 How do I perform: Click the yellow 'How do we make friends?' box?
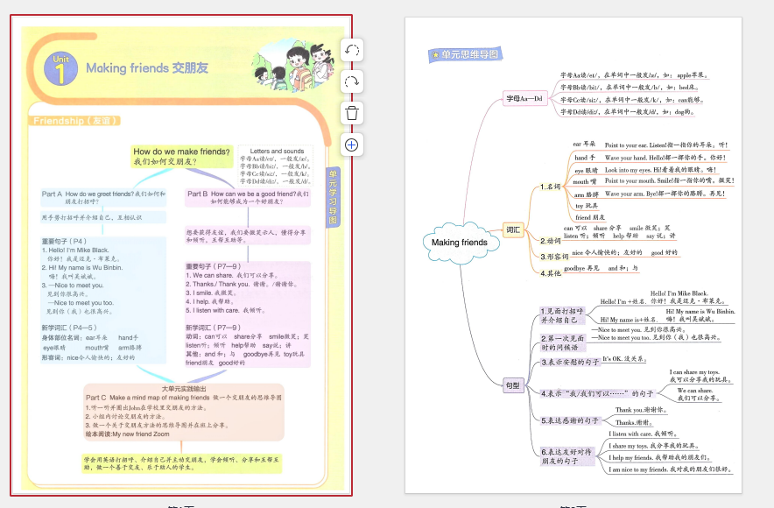click(181, 157)
